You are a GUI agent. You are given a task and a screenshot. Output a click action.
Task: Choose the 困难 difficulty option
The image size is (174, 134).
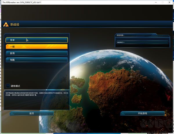click(37, 53)
